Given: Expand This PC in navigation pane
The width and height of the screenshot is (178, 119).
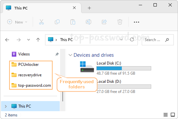Looking at the screenshot, I should pyautogui.click(x=6, y=106).
